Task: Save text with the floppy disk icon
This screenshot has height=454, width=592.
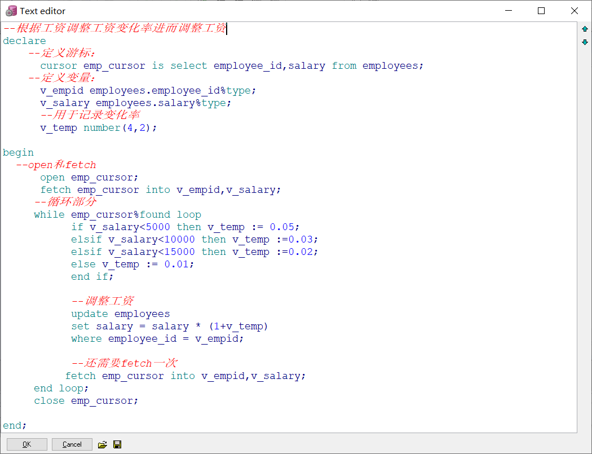Action: (117, 444)
